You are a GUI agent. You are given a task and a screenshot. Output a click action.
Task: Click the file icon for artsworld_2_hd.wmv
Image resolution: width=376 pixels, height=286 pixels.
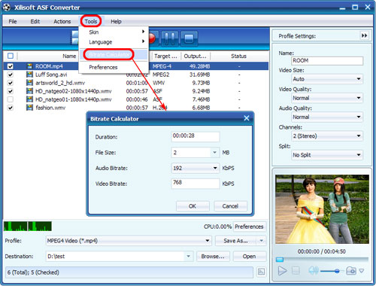29,83
